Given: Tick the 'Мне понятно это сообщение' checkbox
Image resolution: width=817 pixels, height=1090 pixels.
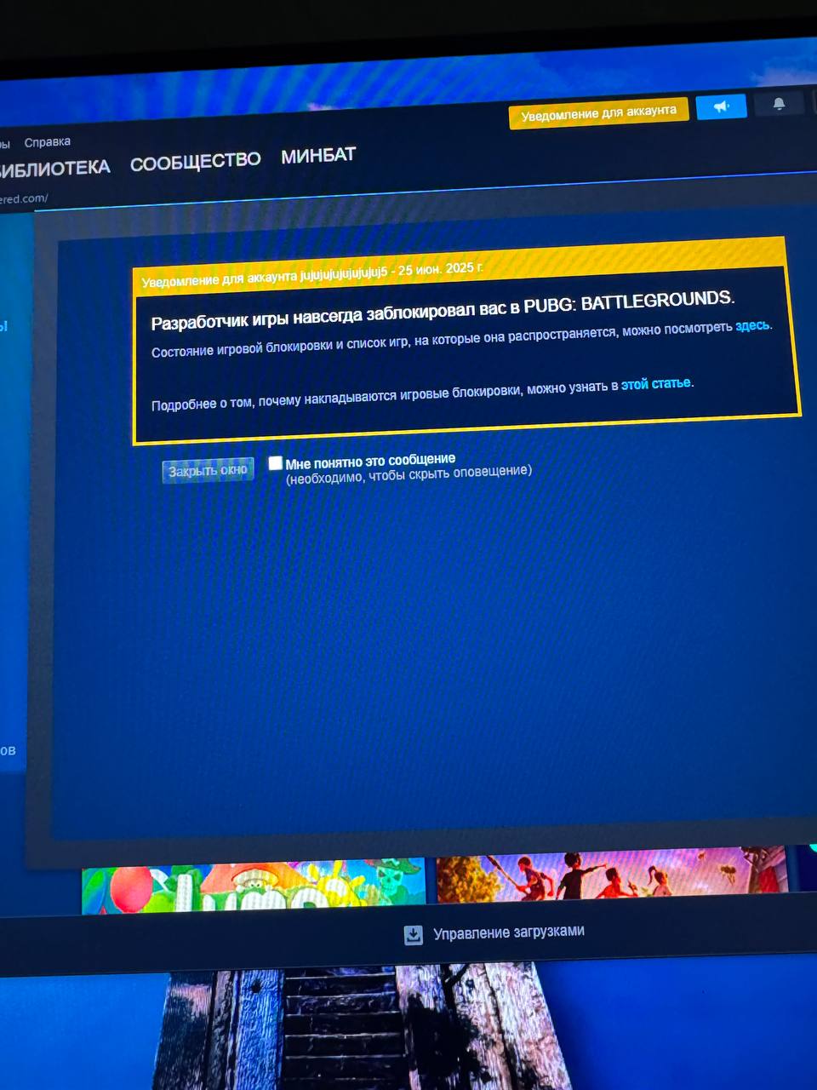Looking at the screenshot, I should click(x=275, y=462).
